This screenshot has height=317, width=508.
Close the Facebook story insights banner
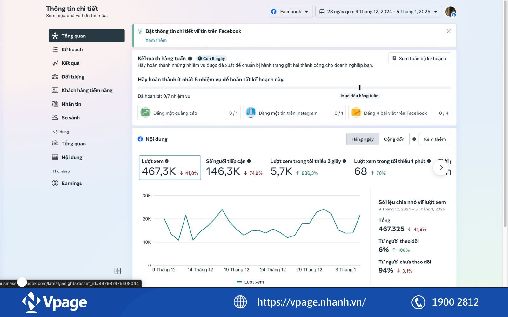[448, 31]
